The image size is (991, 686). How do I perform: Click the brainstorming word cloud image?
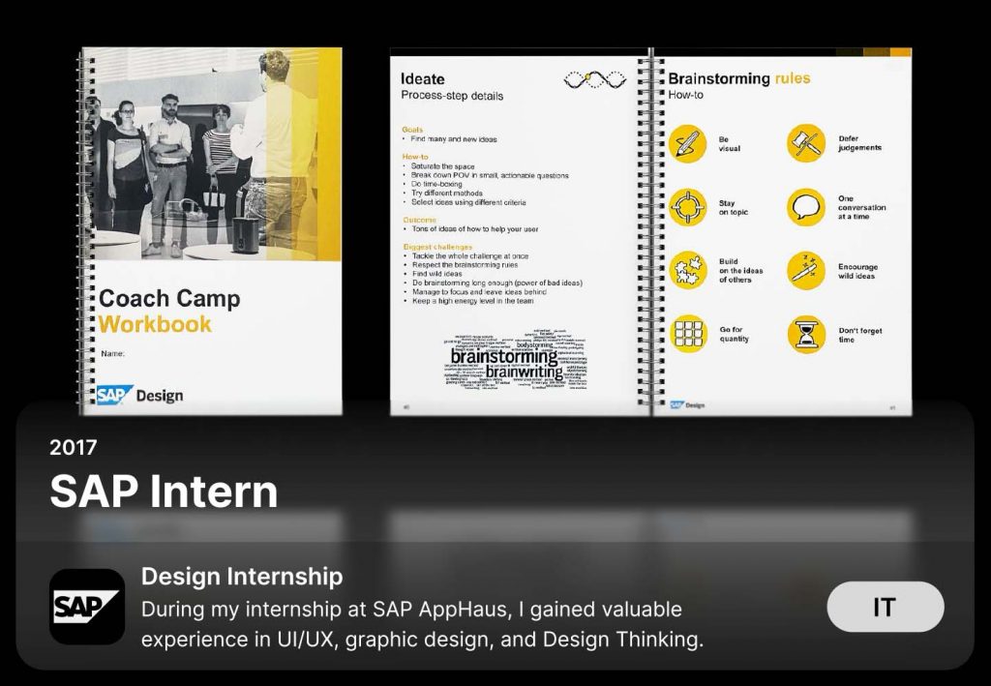coord(515,358)
